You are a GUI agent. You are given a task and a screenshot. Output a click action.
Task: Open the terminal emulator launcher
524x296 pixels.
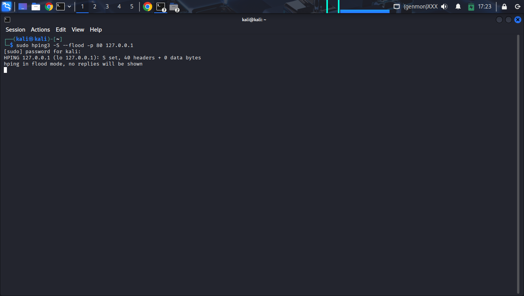coord(60,7)
